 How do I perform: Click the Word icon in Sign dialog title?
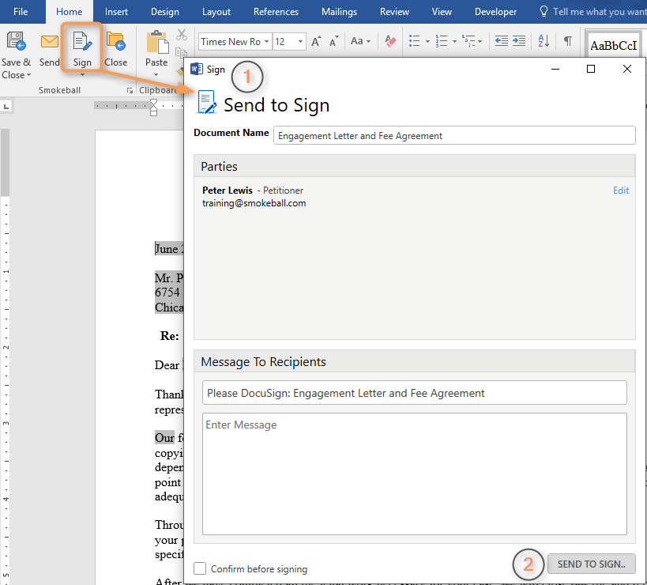[x=197, y=69]
